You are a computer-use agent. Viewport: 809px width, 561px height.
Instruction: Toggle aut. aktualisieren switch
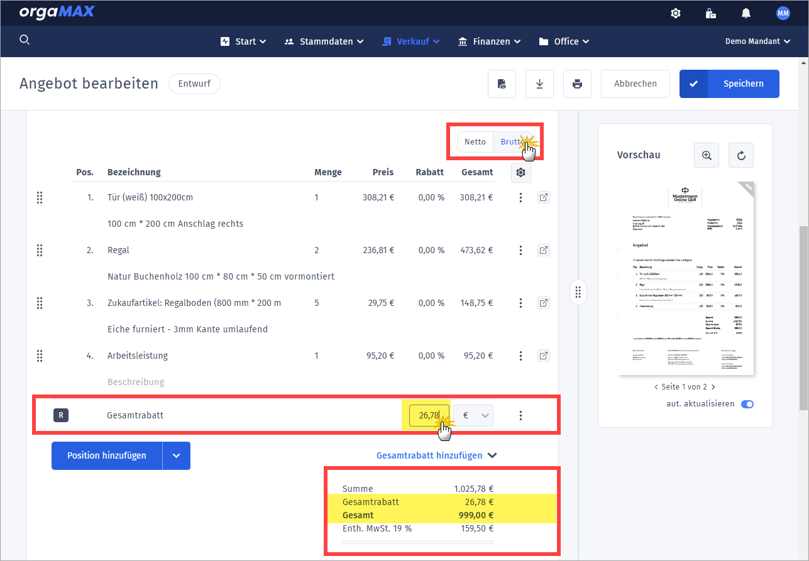coord(747,404)
